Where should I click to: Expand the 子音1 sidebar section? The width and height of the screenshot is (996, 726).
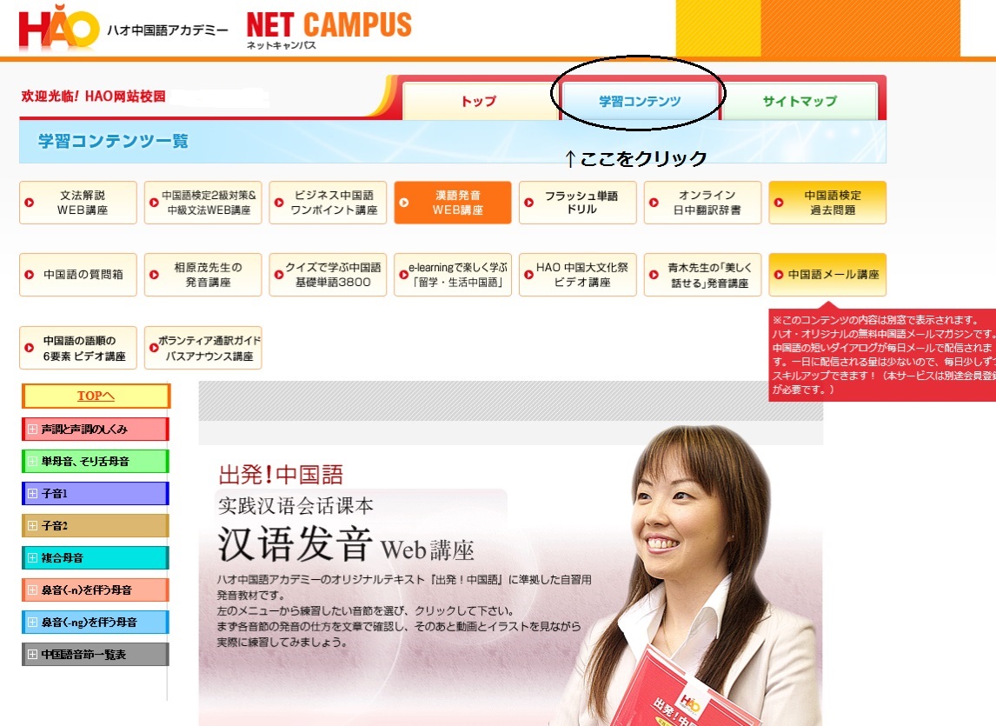[32, 494]
